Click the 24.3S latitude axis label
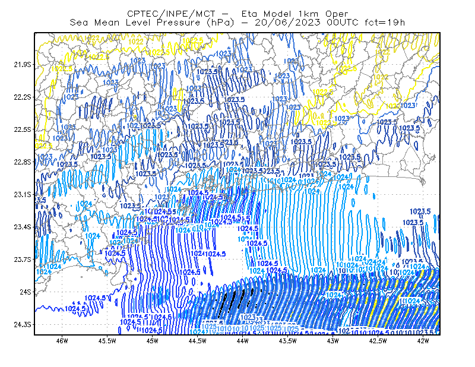The image size is (475, 367). click(23, 325)
